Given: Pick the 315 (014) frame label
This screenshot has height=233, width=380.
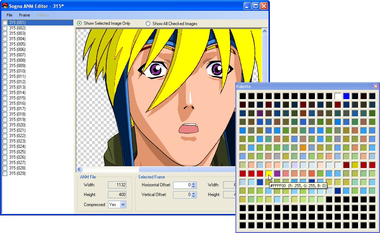Looking at the screenshot, I should 17,92.
